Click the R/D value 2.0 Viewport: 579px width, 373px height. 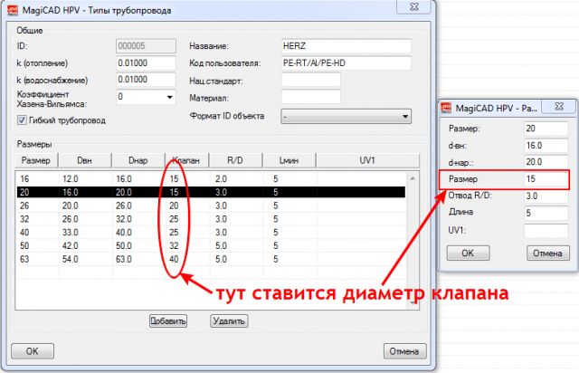(x=221, y=179)
